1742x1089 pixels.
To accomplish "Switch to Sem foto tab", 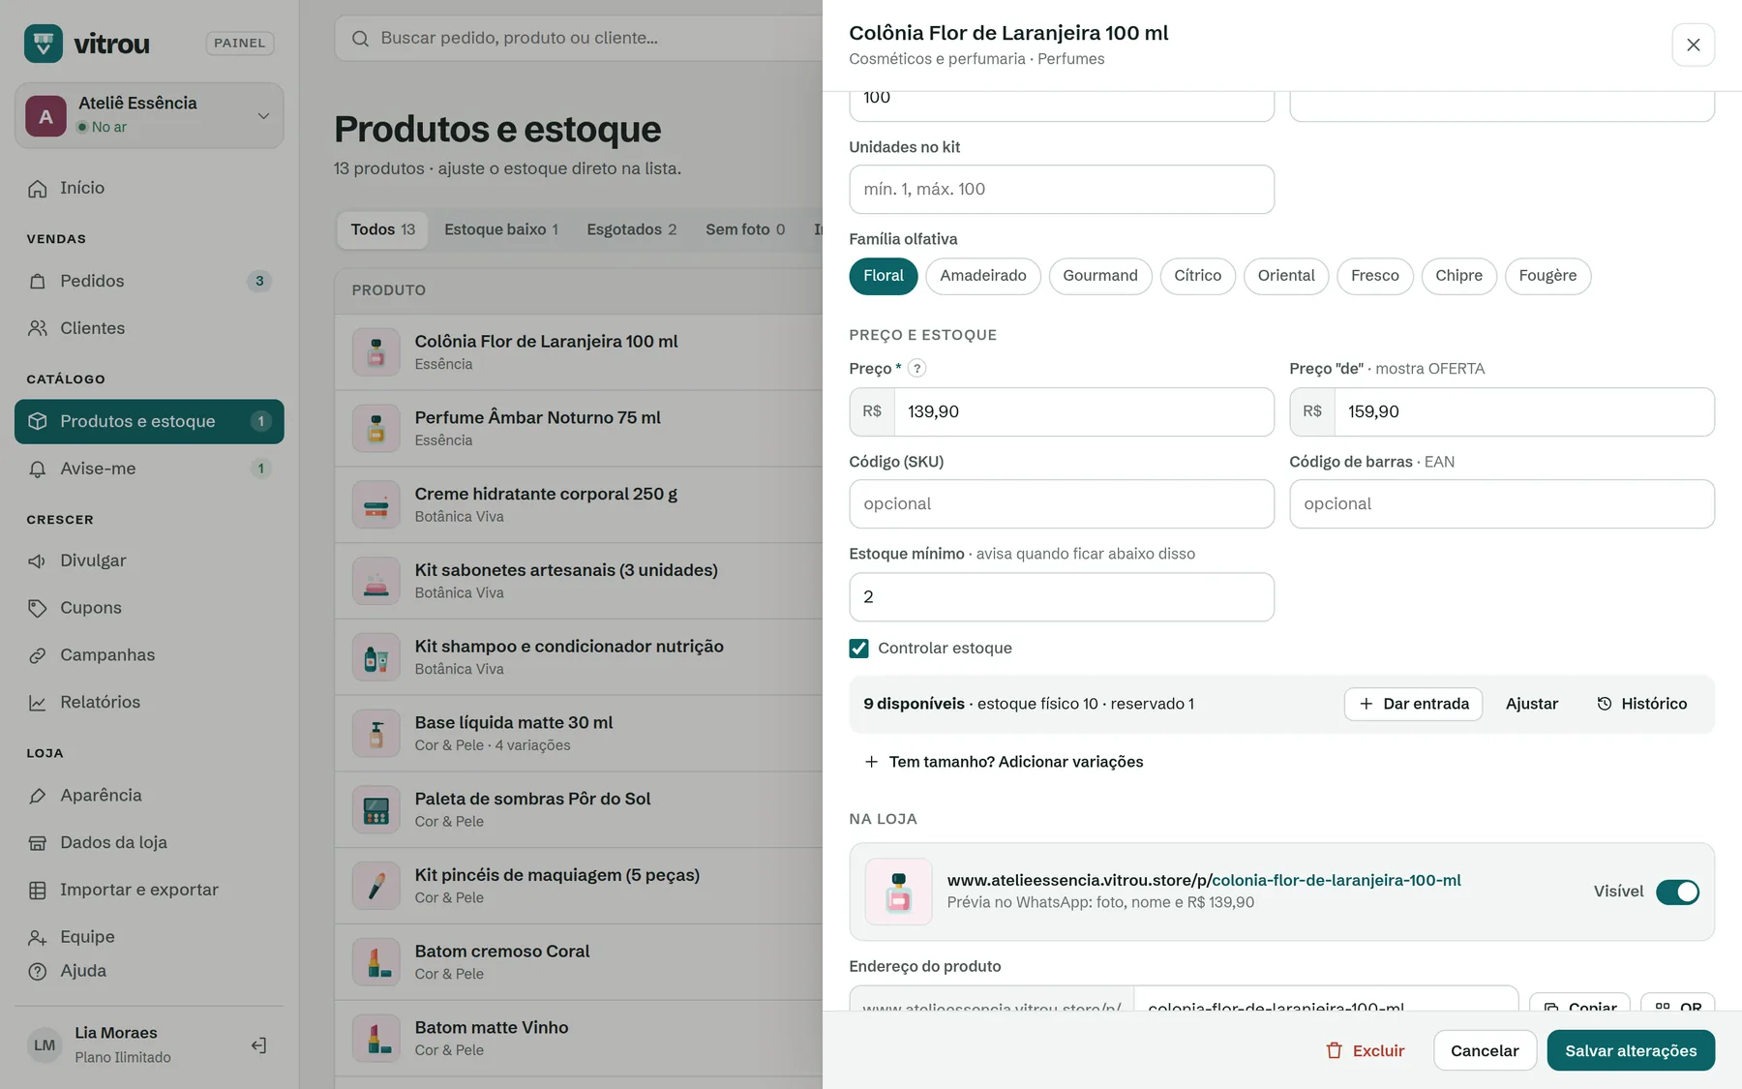I will pyautogui.click(x=745, y=229).
